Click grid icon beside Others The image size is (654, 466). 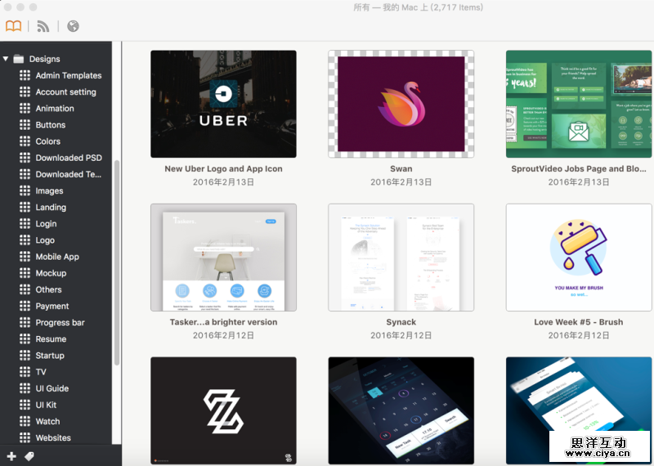[25, 289]
